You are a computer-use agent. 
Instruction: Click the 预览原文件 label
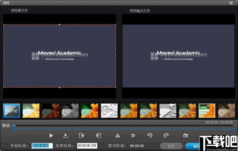tap(20, 10)
